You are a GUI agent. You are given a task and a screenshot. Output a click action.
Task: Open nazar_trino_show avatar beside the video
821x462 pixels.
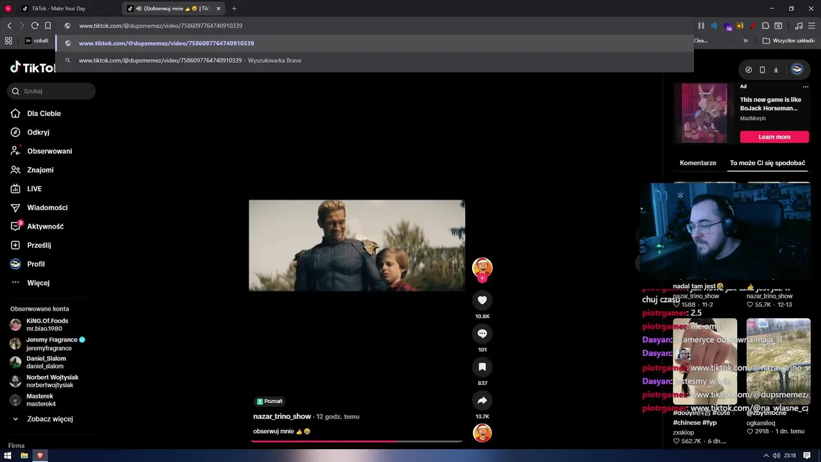click(482, 268)
